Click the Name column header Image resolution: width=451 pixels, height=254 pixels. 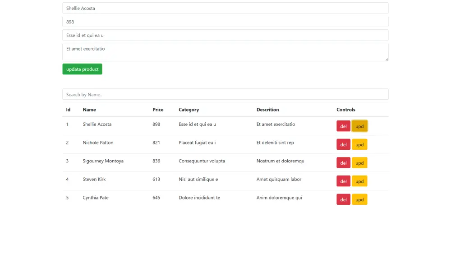89,110
